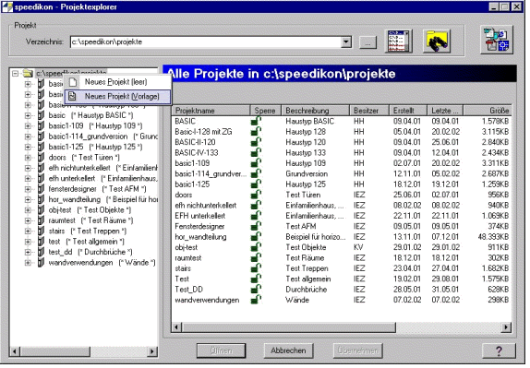Select the BASIC-IV-133 project row
Screen dimensions: 530x368
click(x=342, y=152)
